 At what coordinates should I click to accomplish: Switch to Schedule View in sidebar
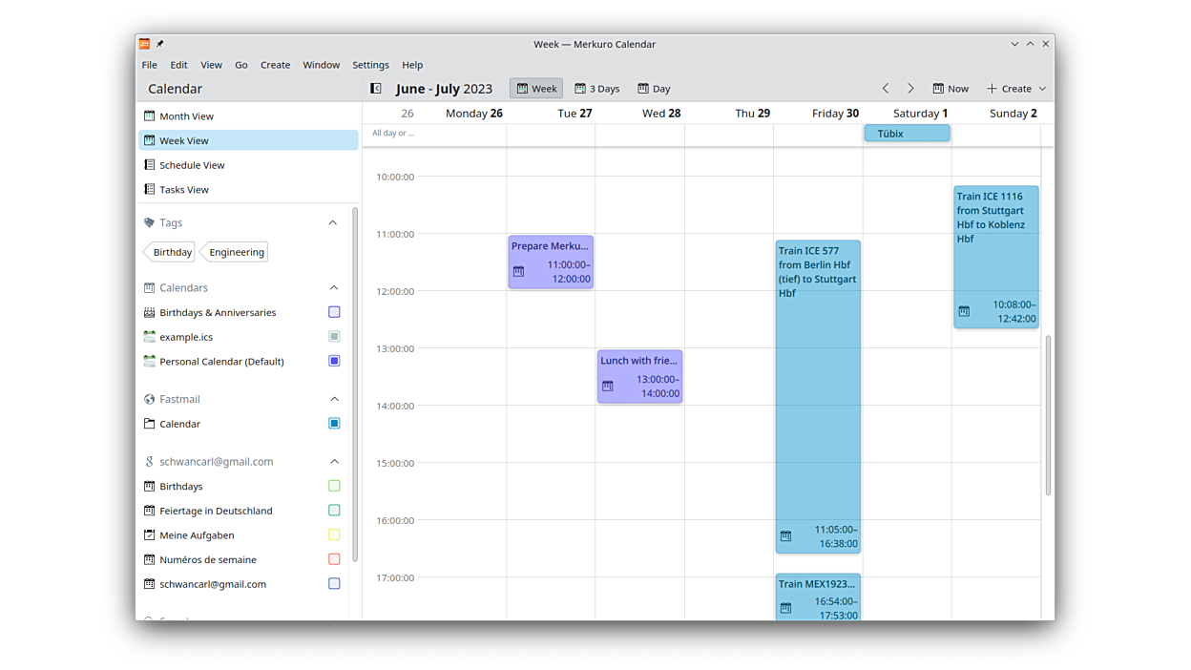pyautogui.click(x=192, y=165)
